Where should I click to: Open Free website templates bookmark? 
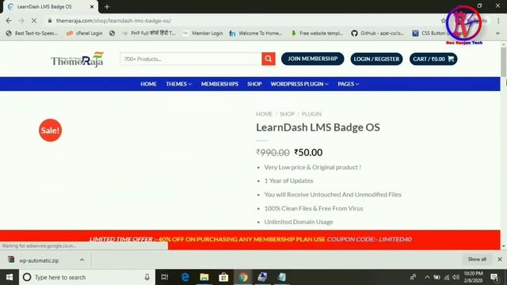pos(317,33)
